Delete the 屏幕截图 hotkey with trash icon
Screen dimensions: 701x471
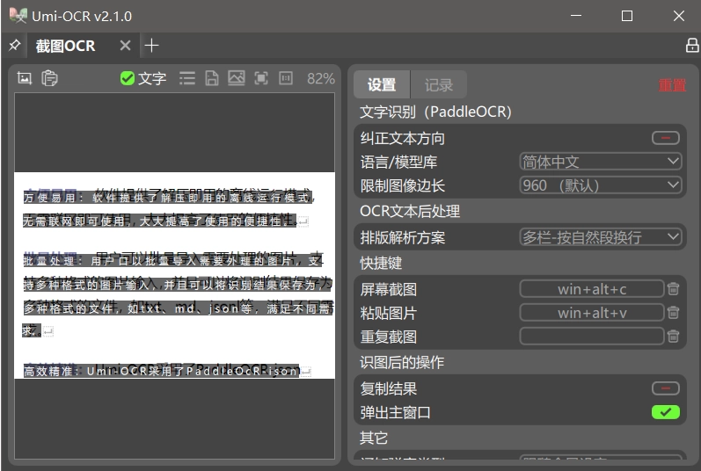point(673,289)
